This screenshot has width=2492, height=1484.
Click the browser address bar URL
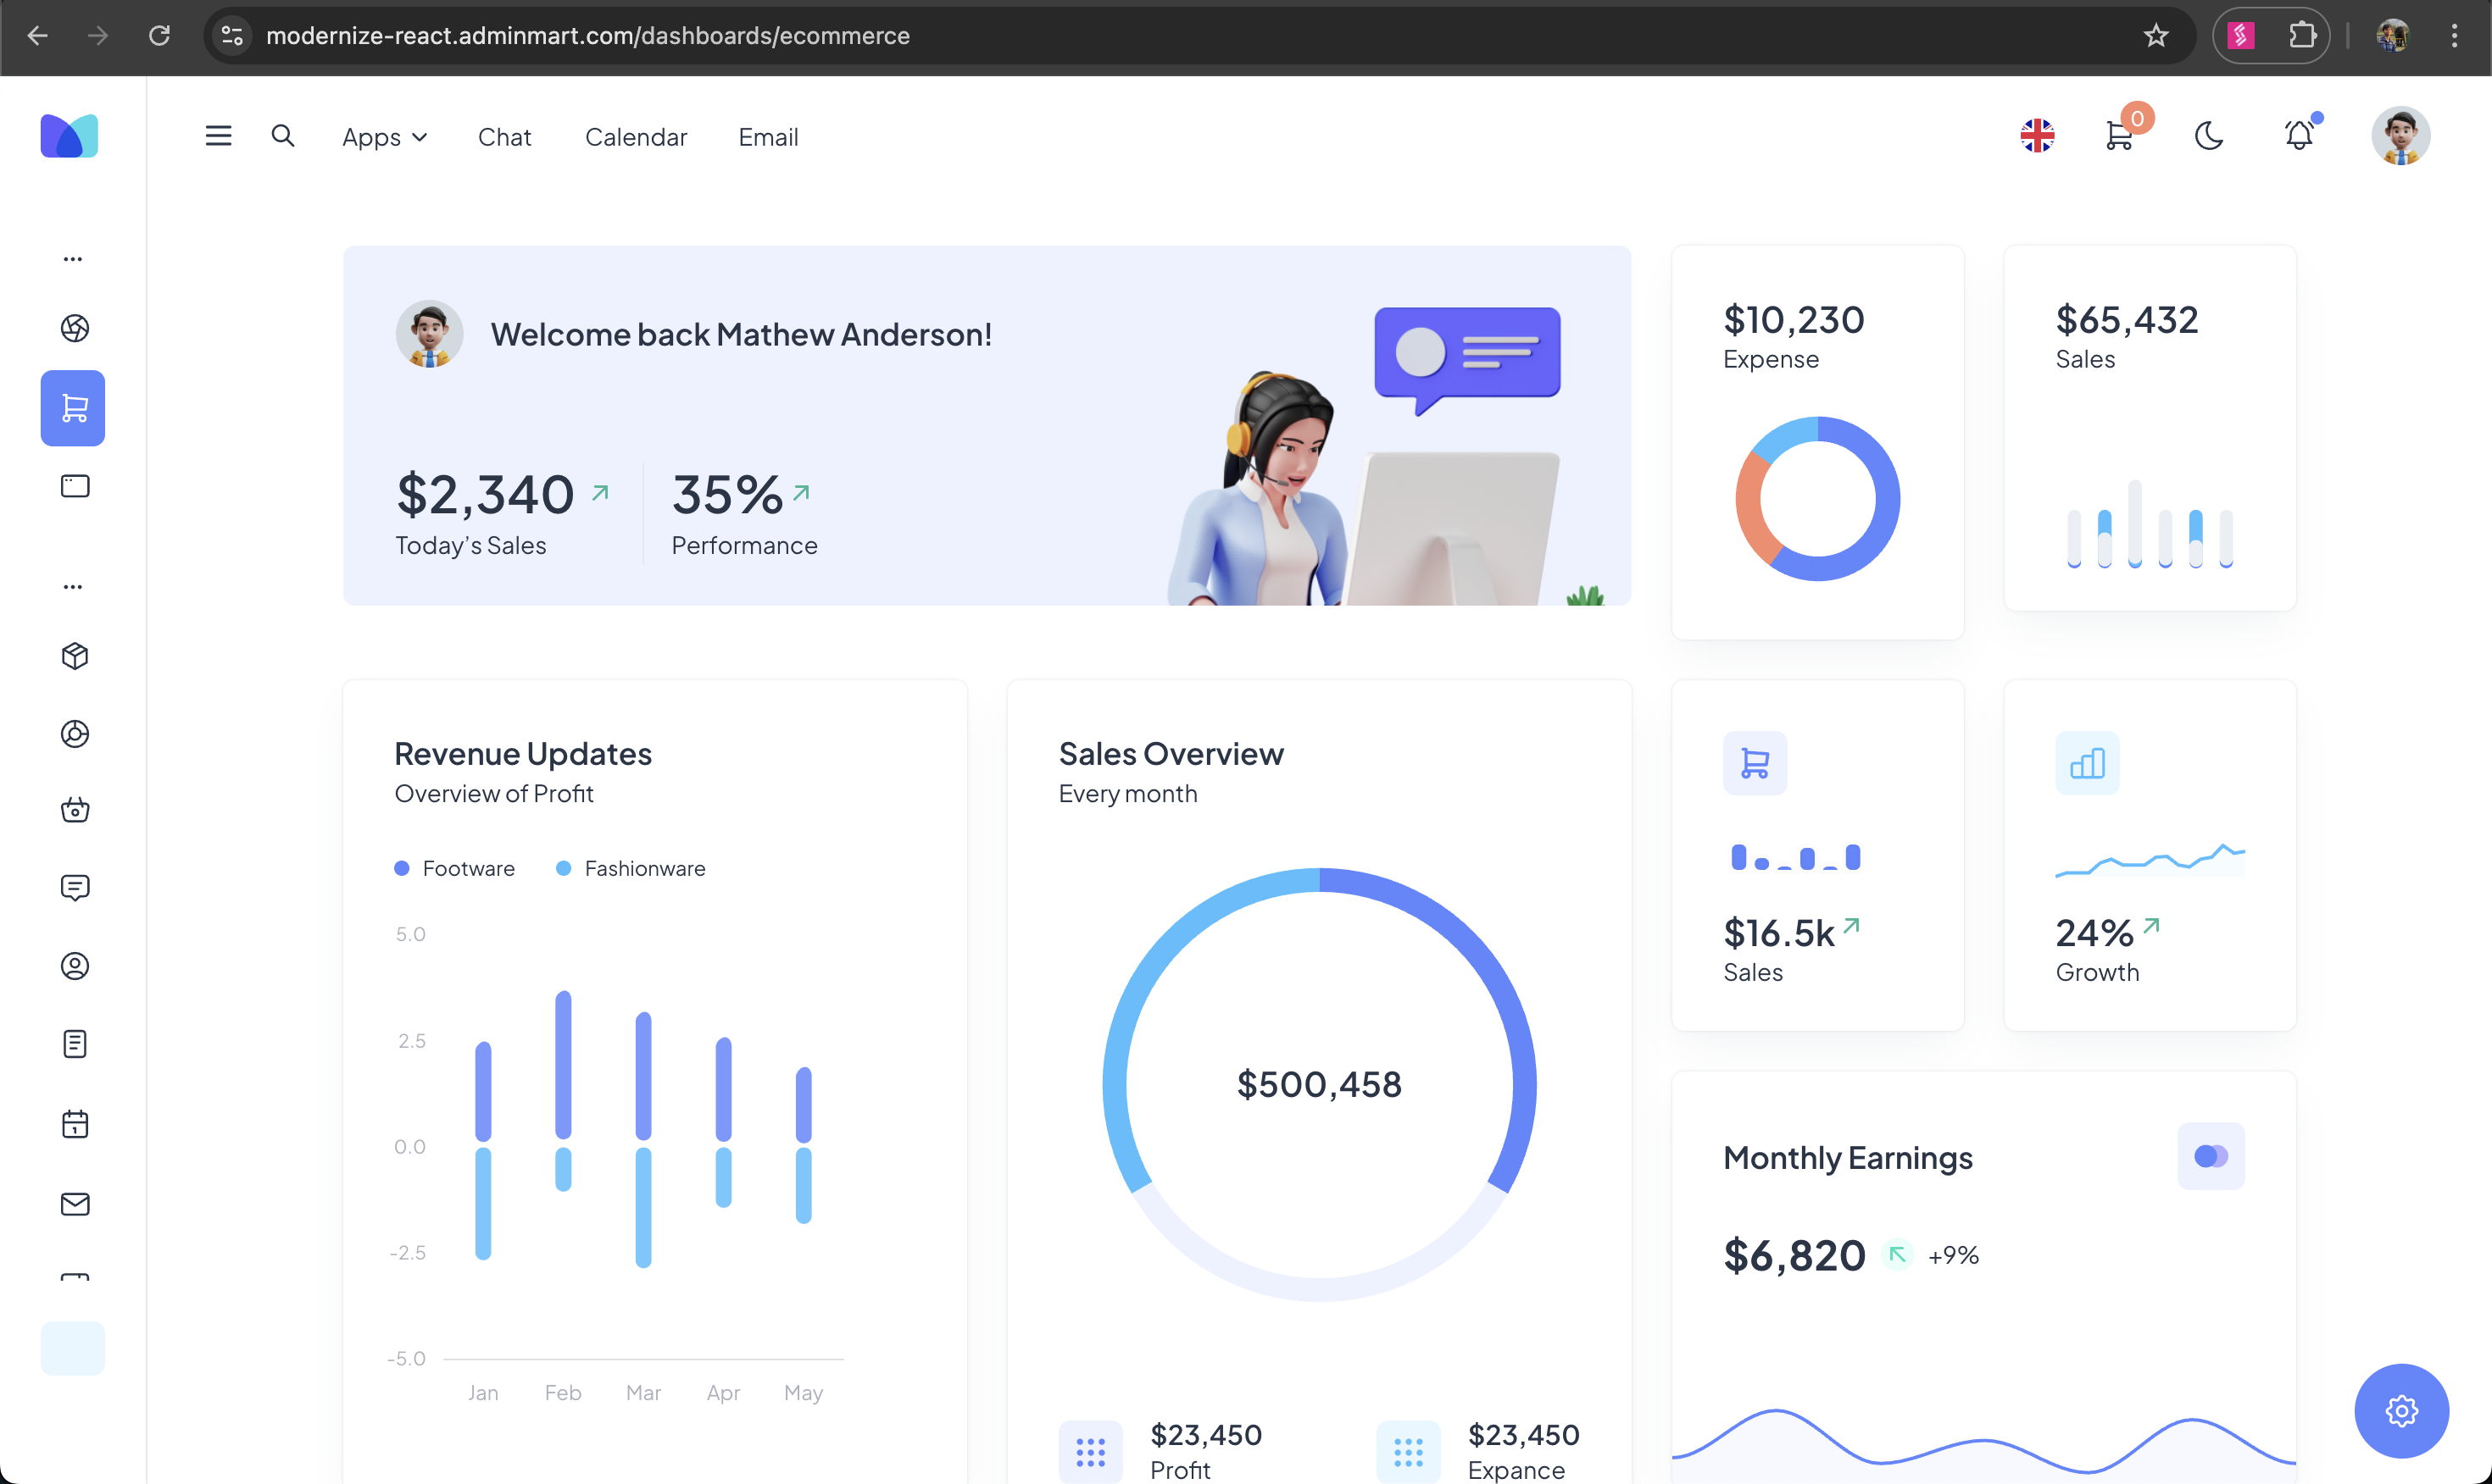588,36
